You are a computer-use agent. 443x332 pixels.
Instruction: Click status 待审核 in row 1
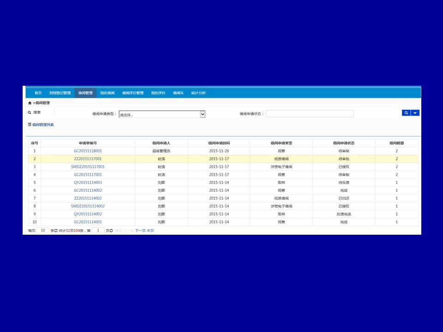(x=344, y=151)
